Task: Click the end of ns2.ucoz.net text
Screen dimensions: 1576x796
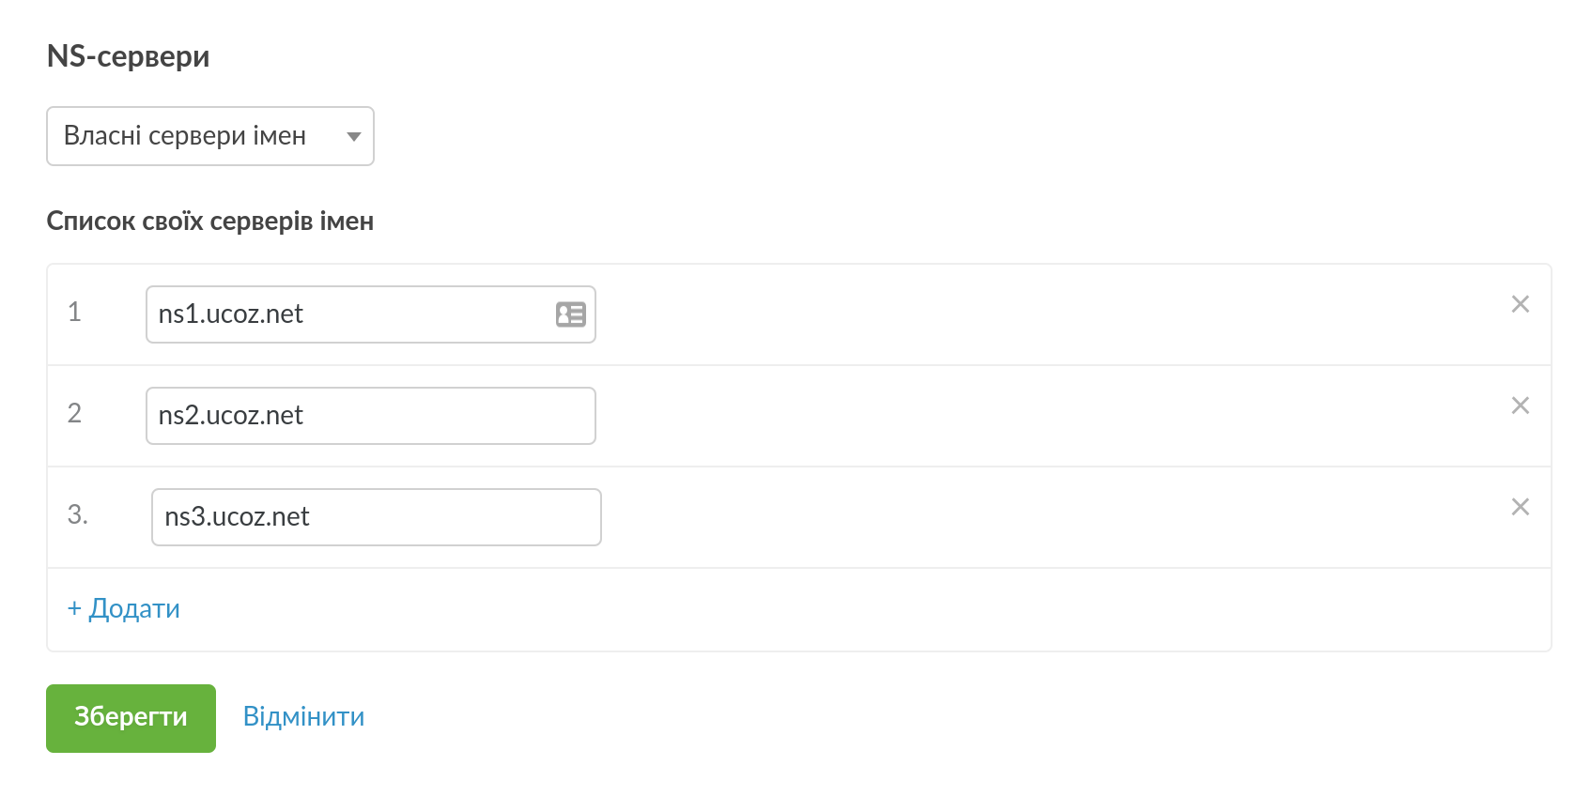Action: point(304,416)
